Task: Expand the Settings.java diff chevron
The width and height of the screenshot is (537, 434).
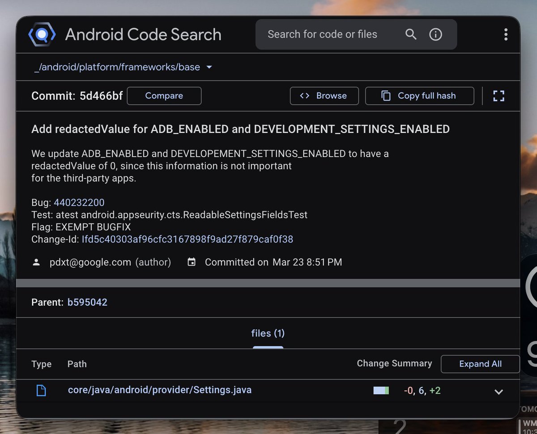Action: coord(499,392)
